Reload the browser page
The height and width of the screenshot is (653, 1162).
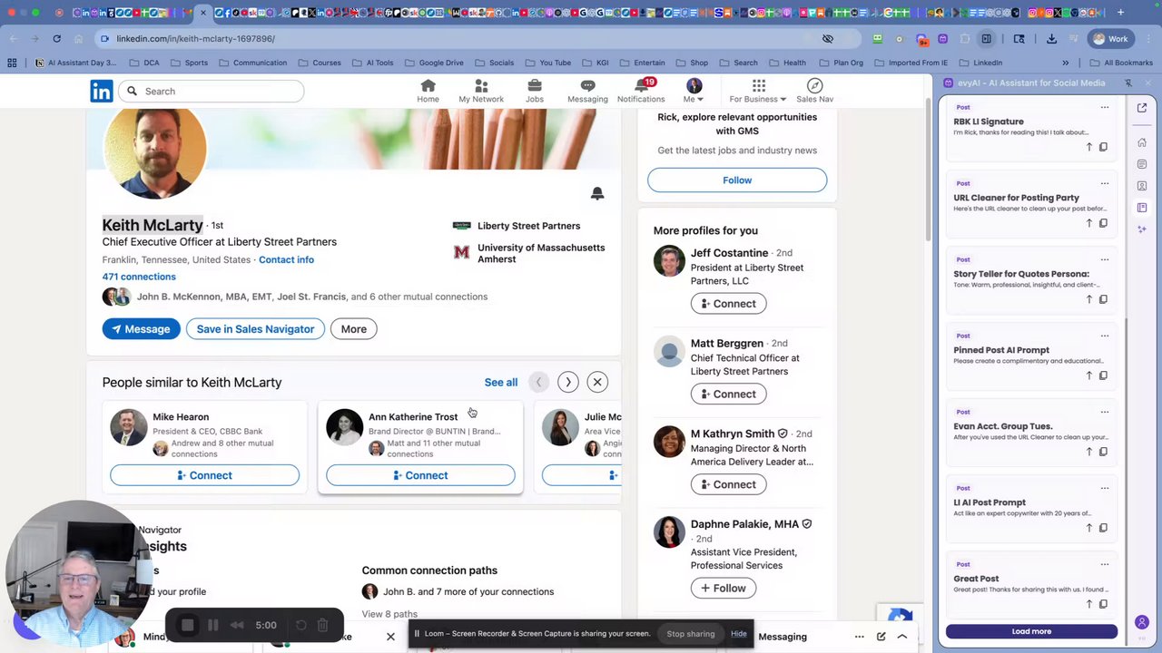point(56,39)
